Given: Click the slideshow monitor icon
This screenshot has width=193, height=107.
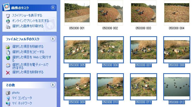Looking at the screenshot, I should pos(8,16).
